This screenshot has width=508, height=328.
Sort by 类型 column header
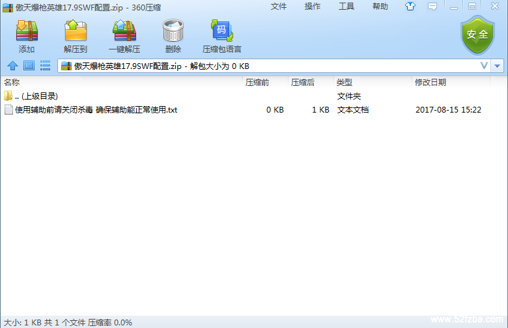coord(373,83)
